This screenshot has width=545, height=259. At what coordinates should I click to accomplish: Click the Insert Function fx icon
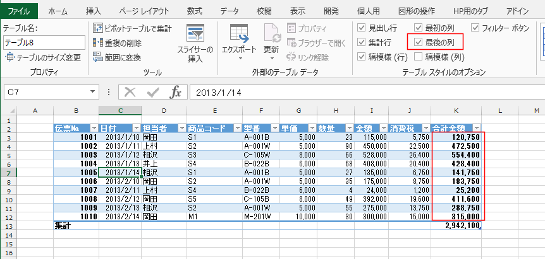pyautogui.click(x=176, y=92)
